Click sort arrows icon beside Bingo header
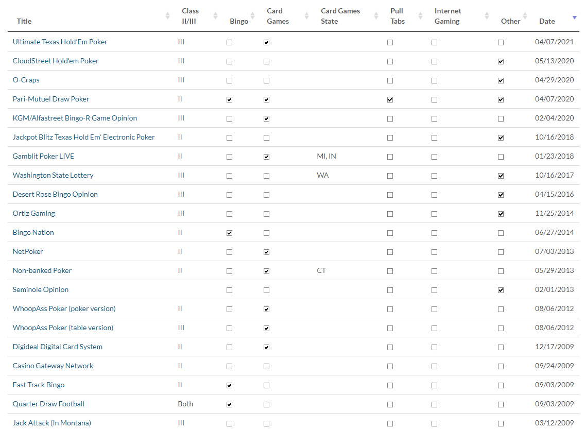 pyautogui.click(x=252, y=16)
